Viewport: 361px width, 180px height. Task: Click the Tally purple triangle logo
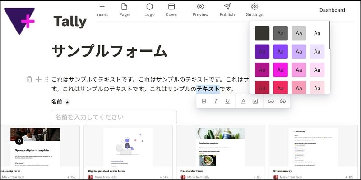click(19, 21)
